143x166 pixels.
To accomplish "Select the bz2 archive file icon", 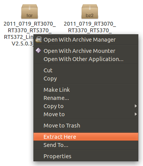I will click(x=90, y=12).
